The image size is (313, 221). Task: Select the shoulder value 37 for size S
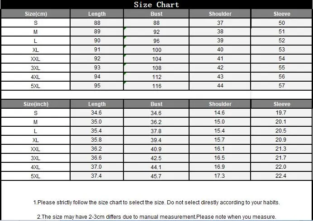coord(220,23)
